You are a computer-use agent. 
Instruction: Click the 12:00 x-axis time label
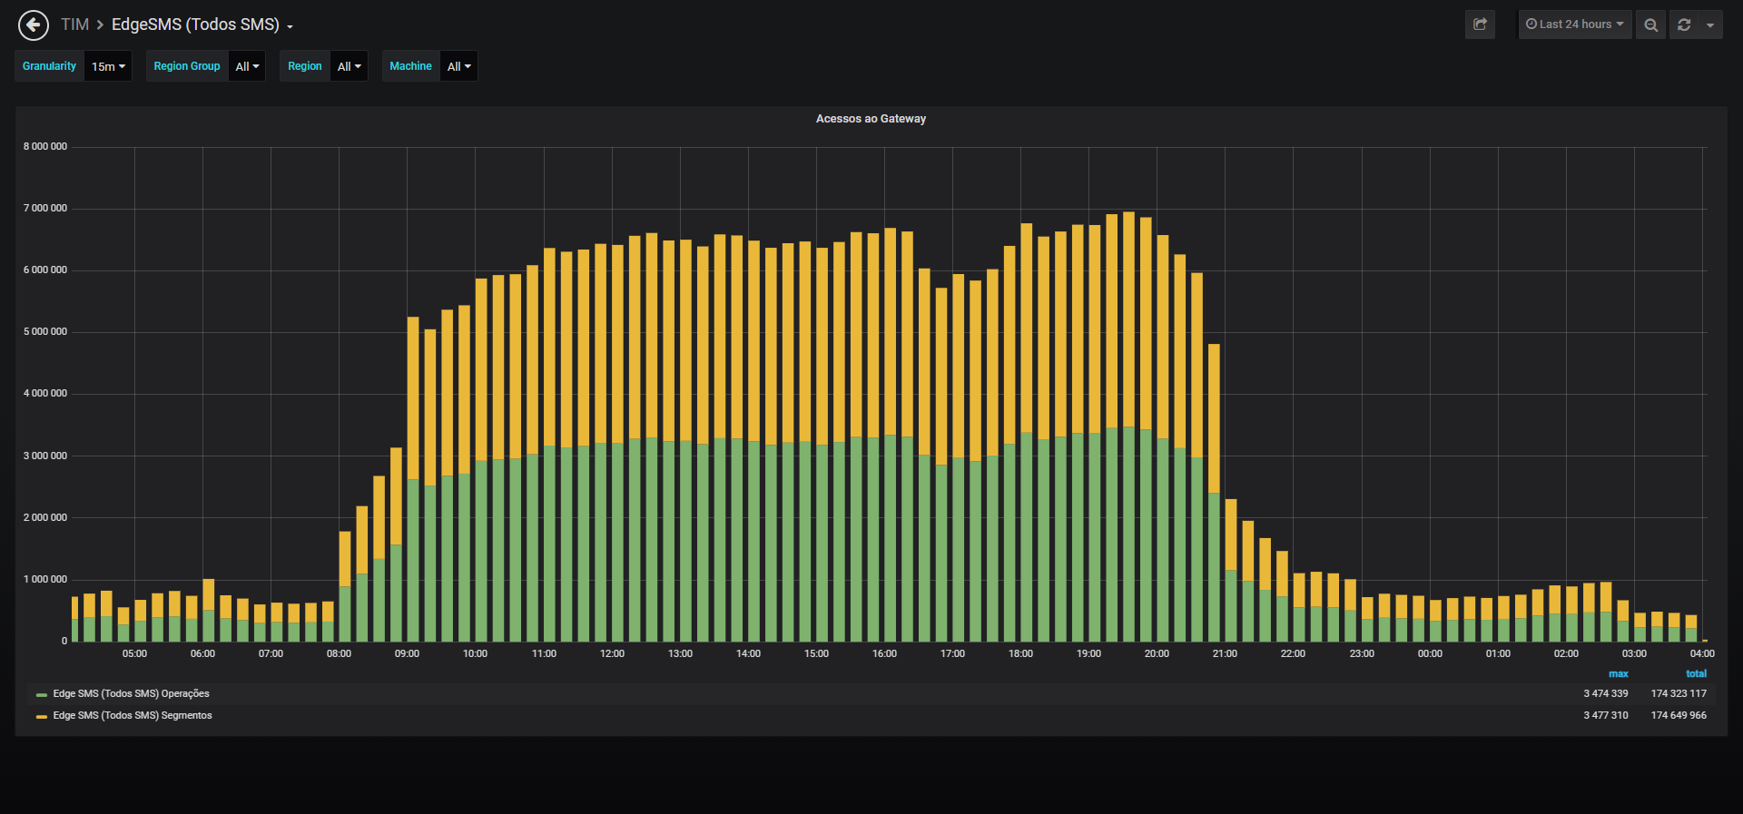click(x=612, y=653)
